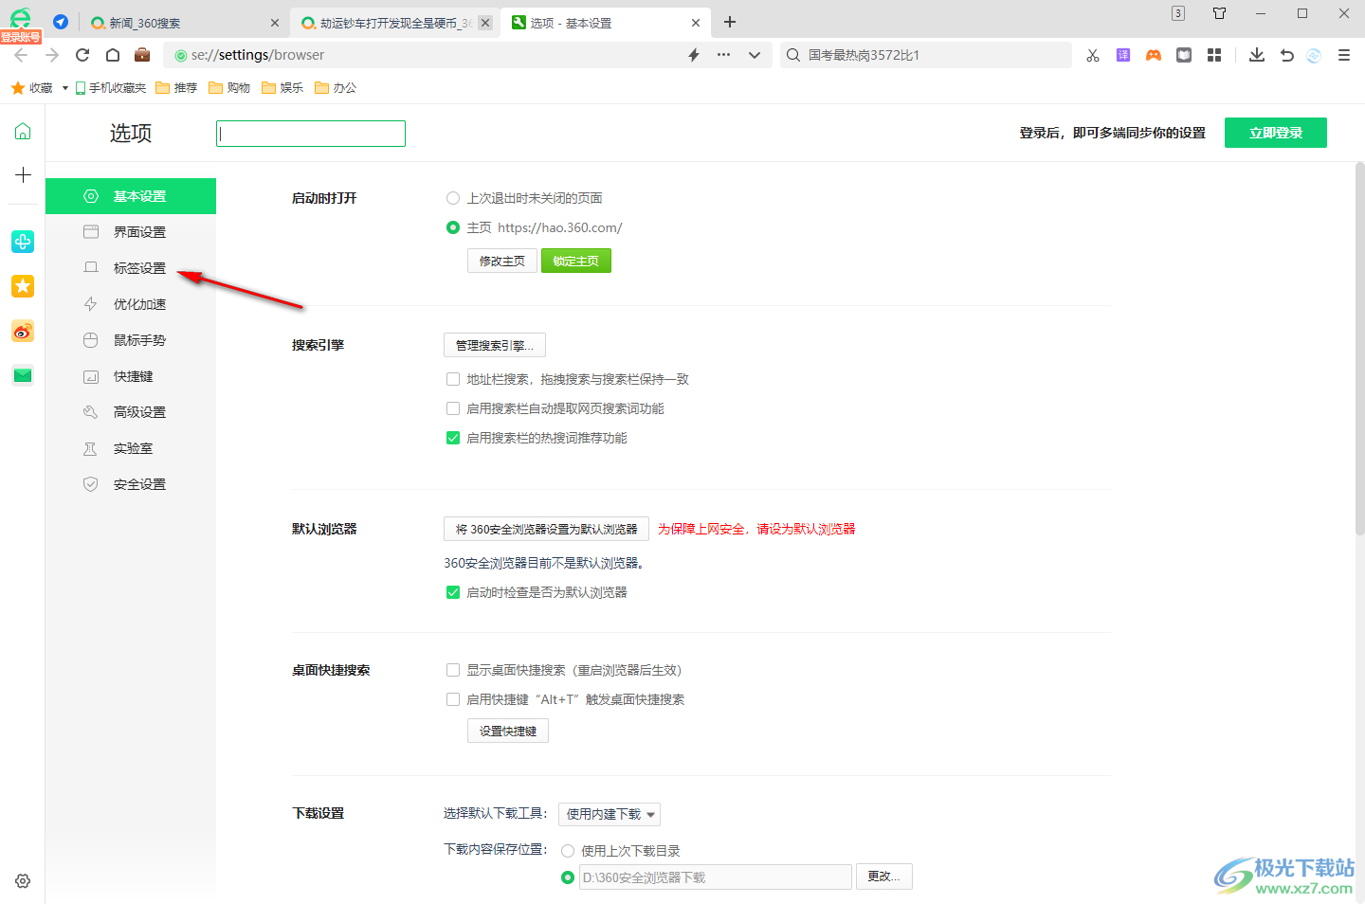1365x904 pixels.
Task: Click the green 锁定主页 button
Action: [x=576, y=261]
